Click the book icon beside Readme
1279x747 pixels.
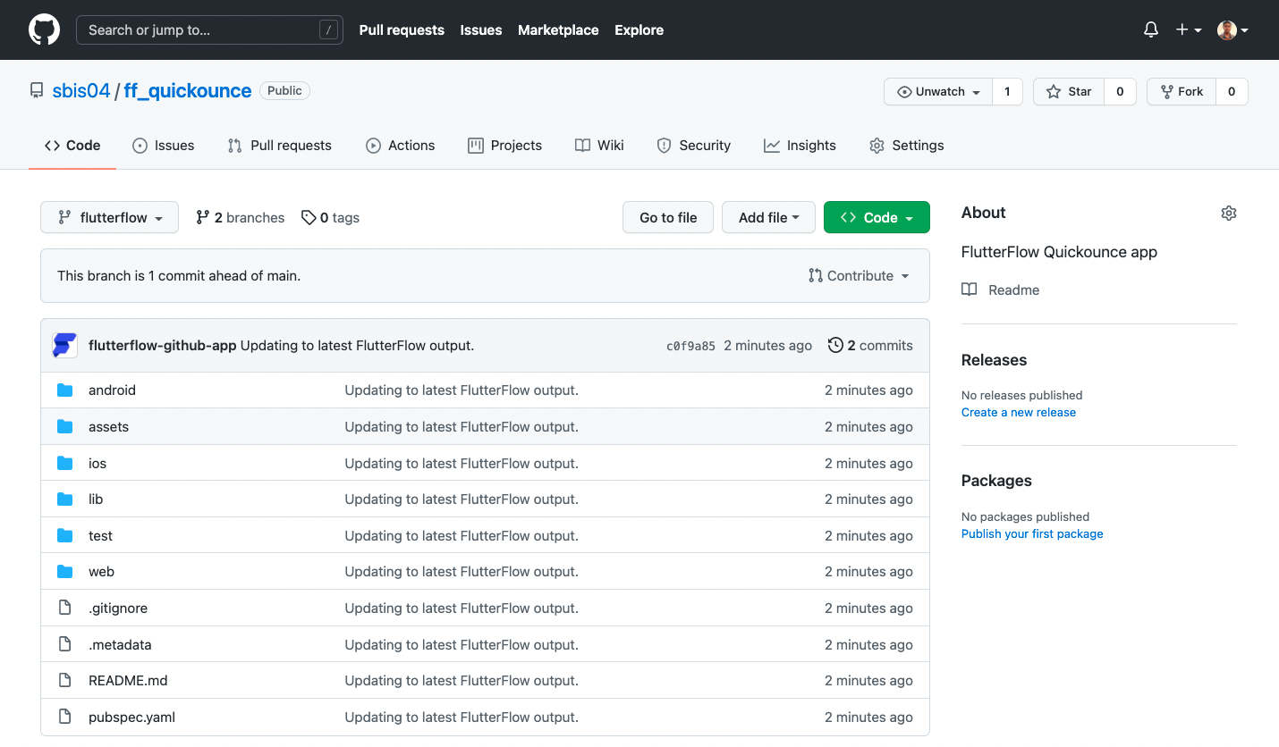click(969, 290)
